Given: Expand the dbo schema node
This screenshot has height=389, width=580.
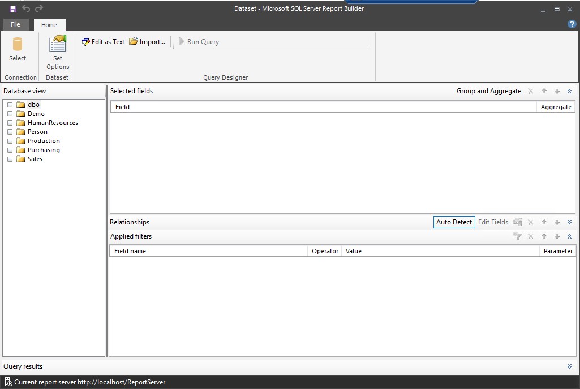Looking at the screenshot, I should 10,105.
